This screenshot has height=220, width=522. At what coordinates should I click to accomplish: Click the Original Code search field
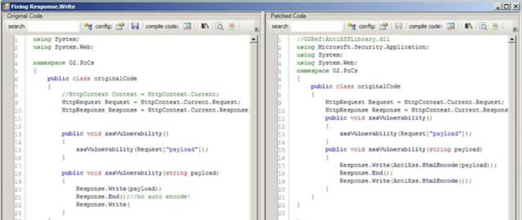(x=53, y=26)
